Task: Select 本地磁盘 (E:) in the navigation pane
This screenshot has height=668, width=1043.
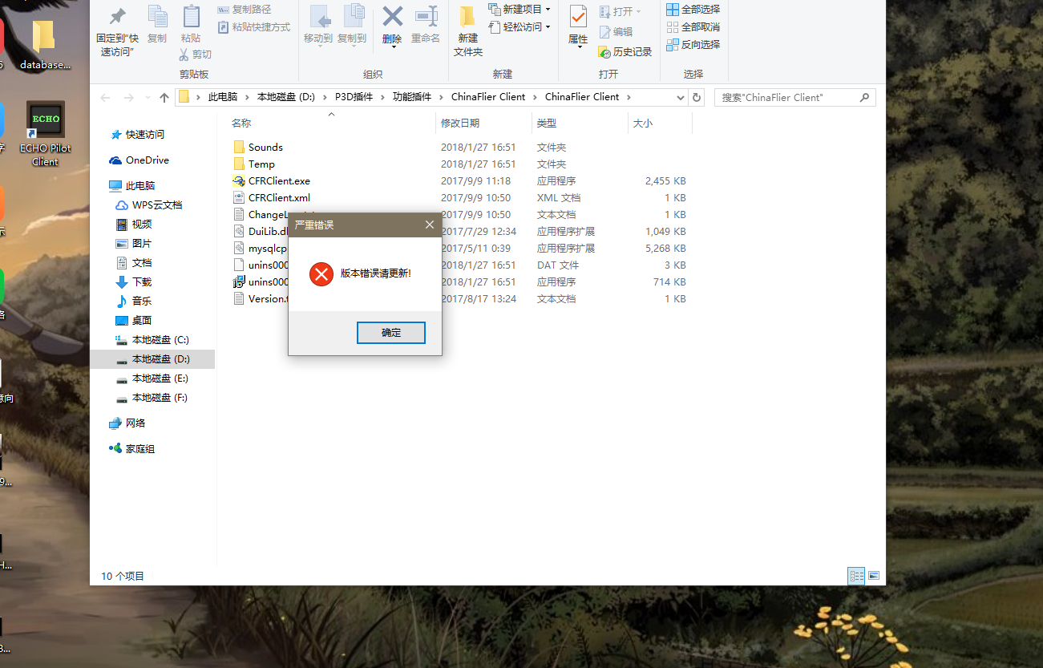Action: pos(160,379)
